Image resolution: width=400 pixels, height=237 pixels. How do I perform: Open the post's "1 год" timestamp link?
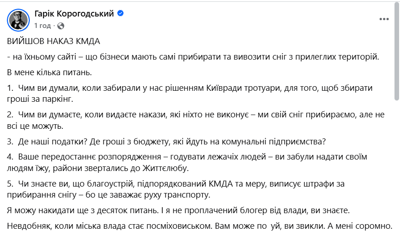[43, 25]
